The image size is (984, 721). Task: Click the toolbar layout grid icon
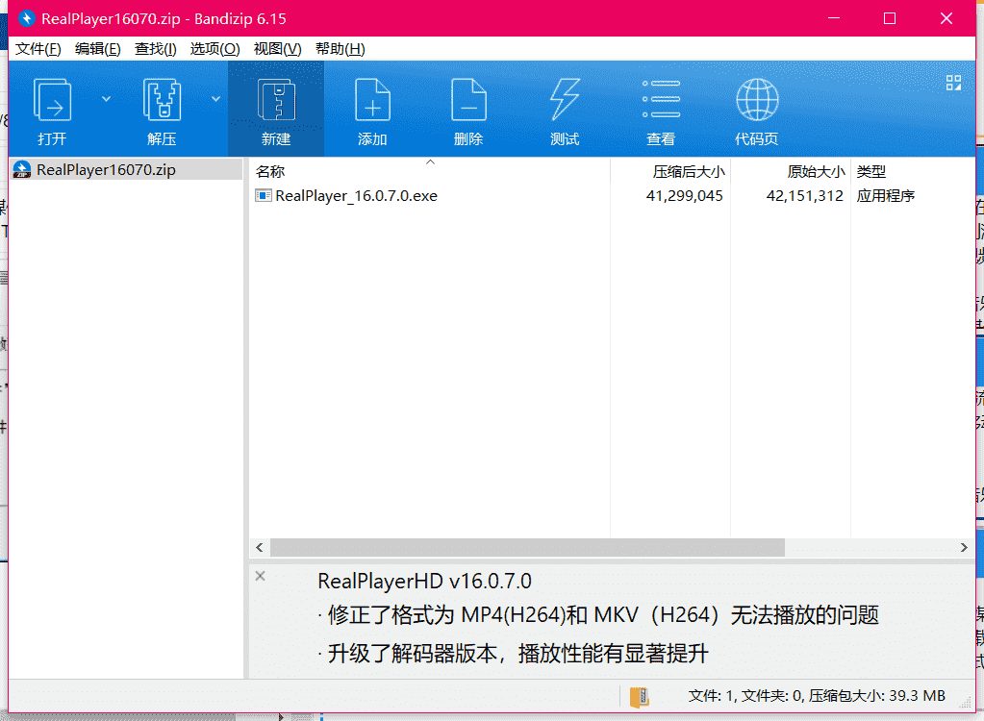[953, 83]
